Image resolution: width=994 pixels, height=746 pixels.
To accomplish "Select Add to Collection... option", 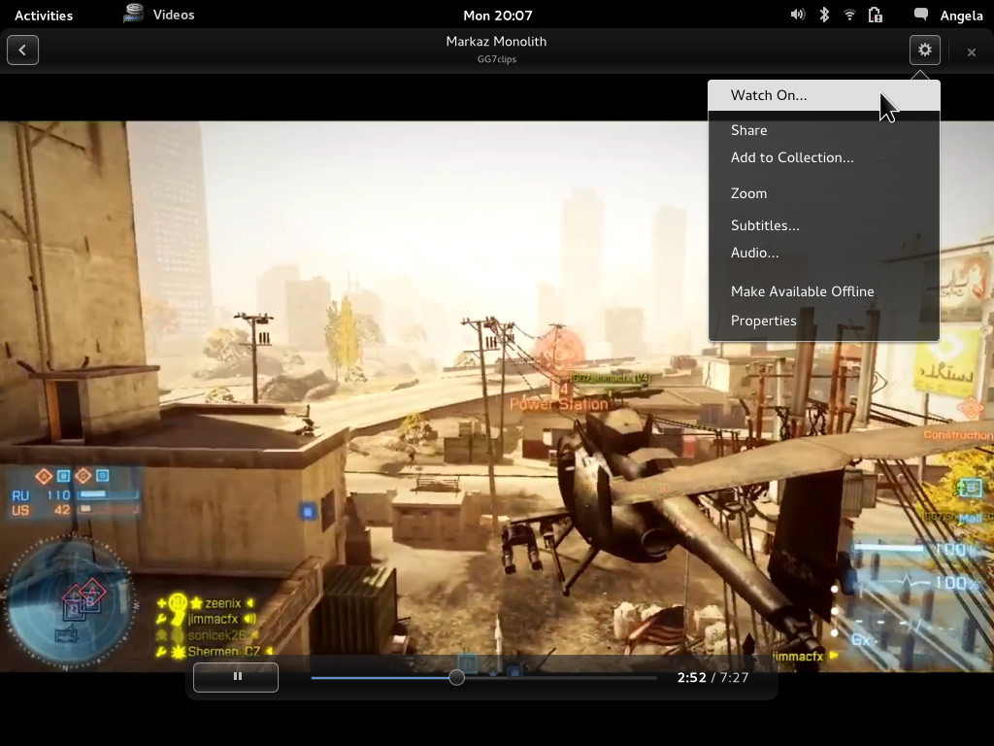I will [x=824, y=157].
